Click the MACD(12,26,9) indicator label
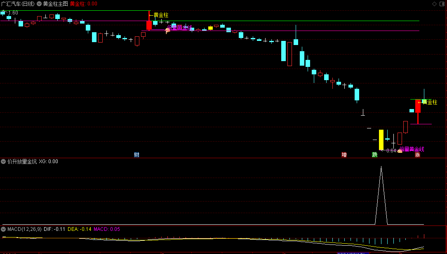 24,229
